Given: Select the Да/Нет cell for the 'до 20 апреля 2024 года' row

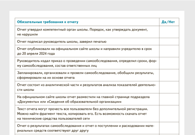Looking at the screenshot, I should point(169,51).
